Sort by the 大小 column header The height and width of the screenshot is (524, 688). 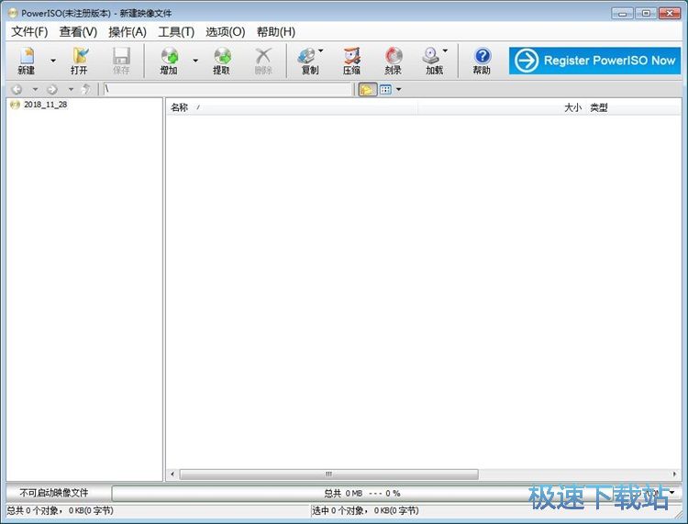[572, 107]
